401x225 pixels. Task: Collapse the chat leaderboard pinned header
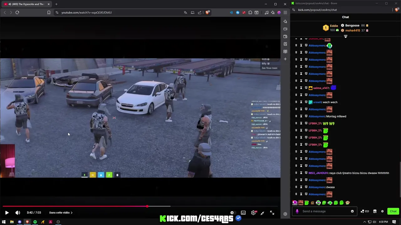coord(346,36)
